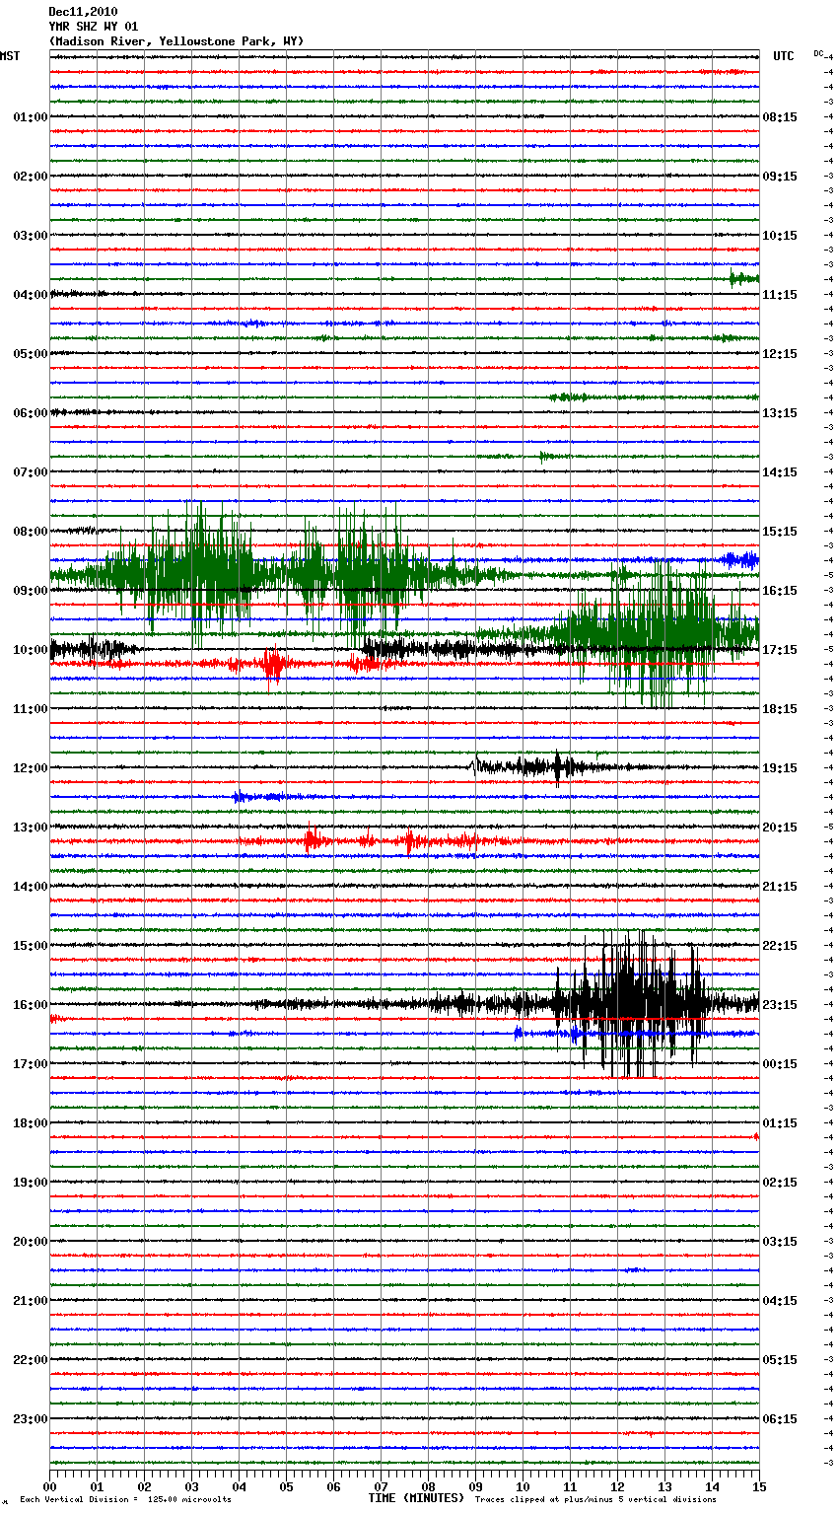Screen dimensions: 838x1513
Task: Select the 05:00 MST row label
Action: click(30, 354)
